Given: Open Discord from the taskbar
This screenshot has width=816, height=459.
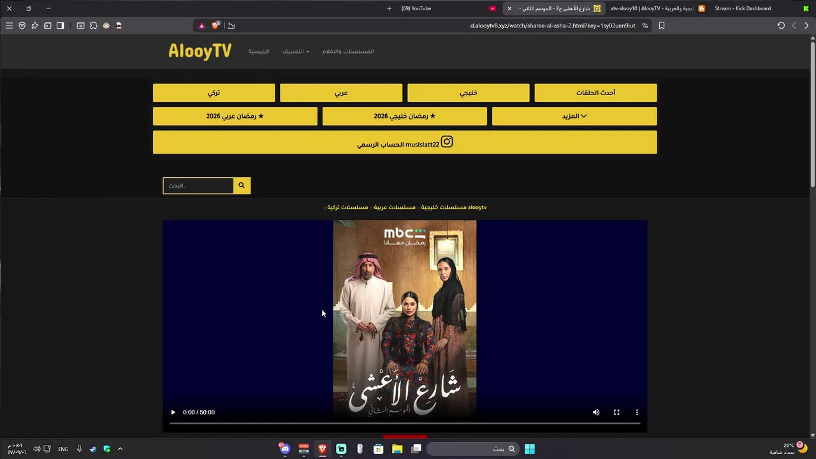Looking at the screenshot, I should 284,449.
